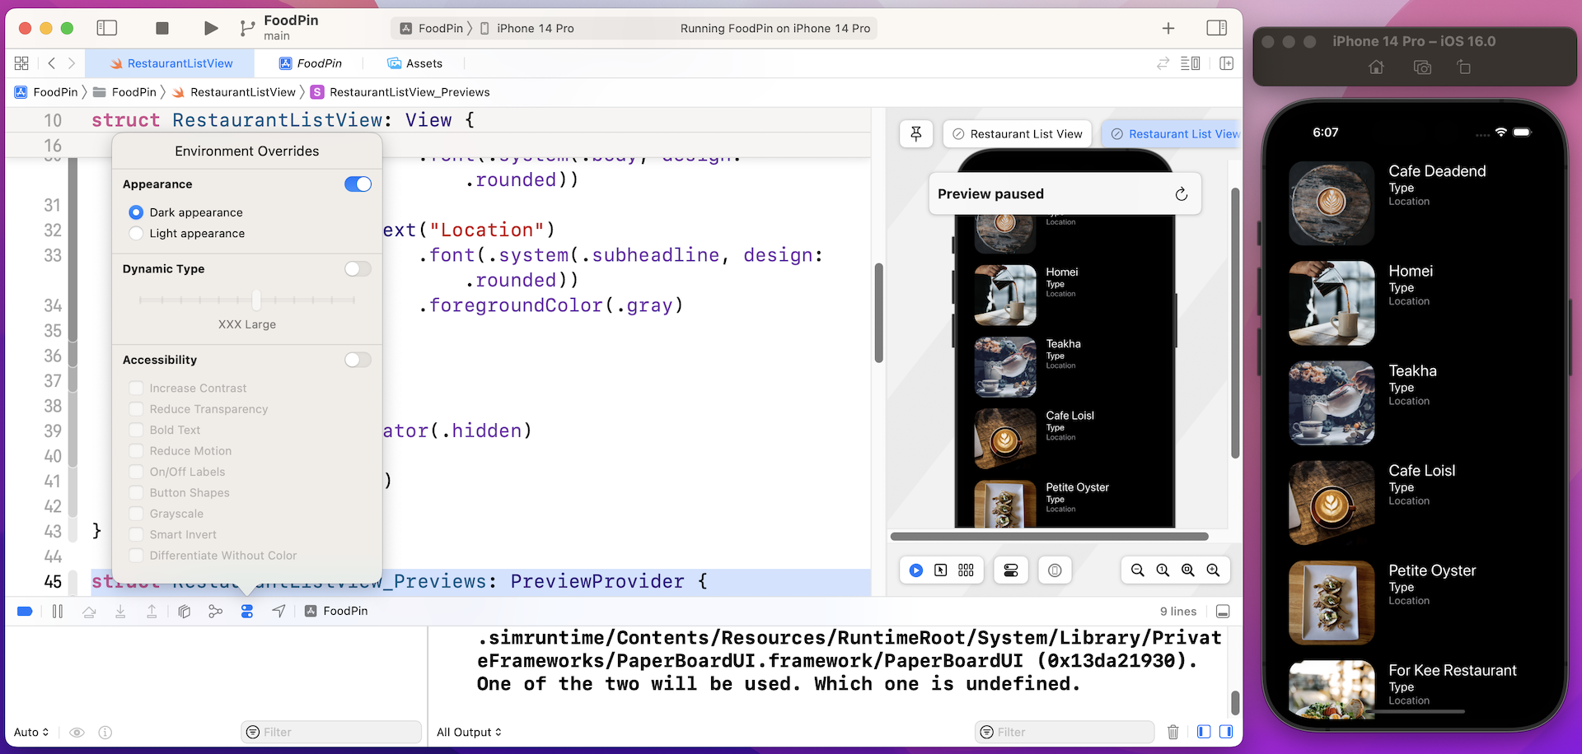Select the Light appearance option
Screen dimensions: 1582x754
tap(136, 233)
